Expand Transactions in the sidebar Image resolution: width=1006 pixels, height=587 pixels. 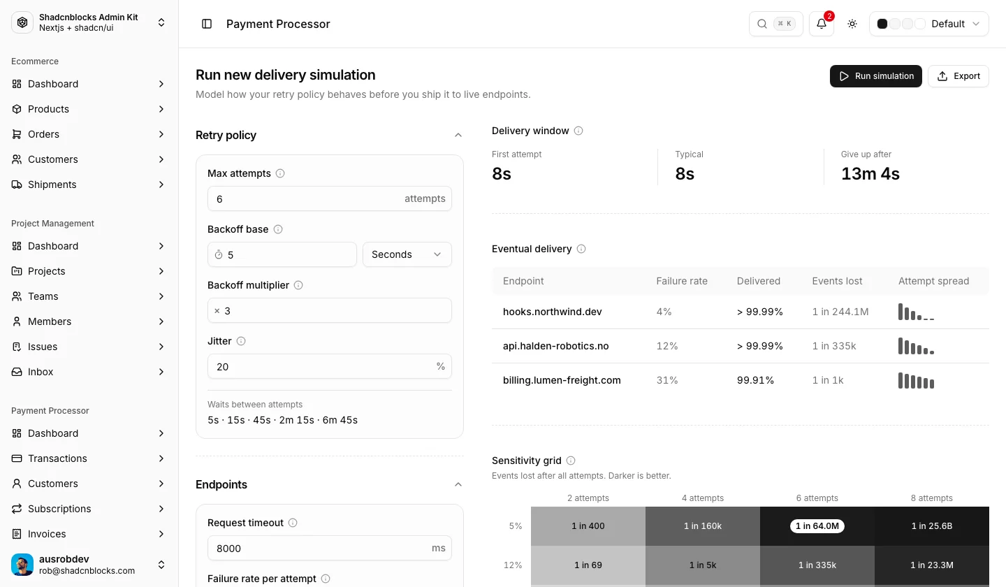click(x=89, y=458)
